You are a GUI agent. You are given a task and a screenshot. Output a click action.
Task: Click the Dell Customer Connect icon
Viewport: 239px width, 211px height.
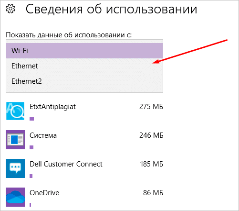click(x=15, y=168)
